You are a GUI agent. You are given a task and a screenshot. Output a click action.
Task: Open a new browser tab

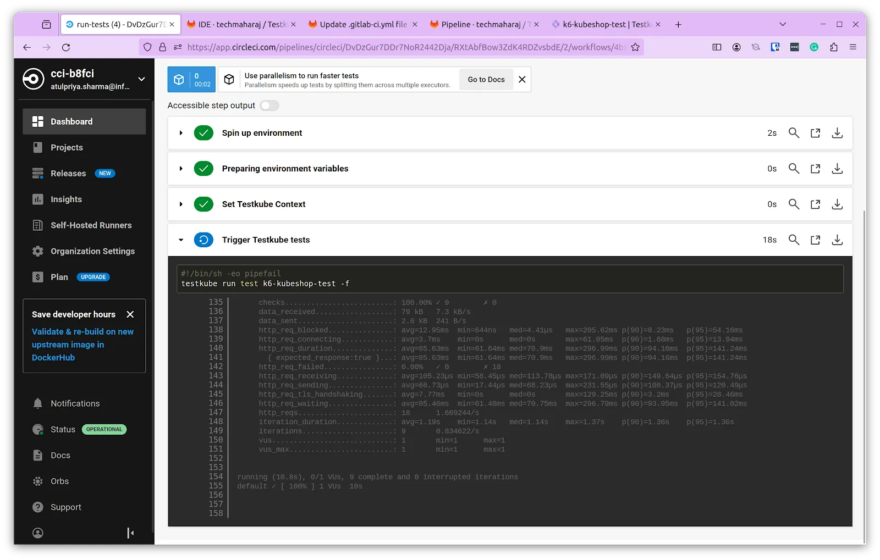[x=678, y=24]
